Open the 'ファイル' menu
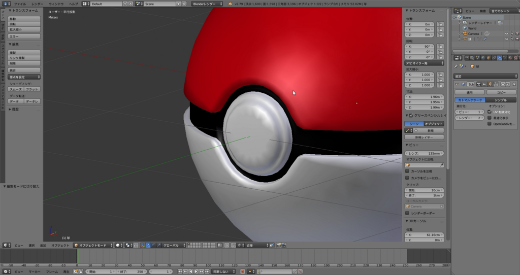This screenshot has width=520, height=275. pos(19,4)
